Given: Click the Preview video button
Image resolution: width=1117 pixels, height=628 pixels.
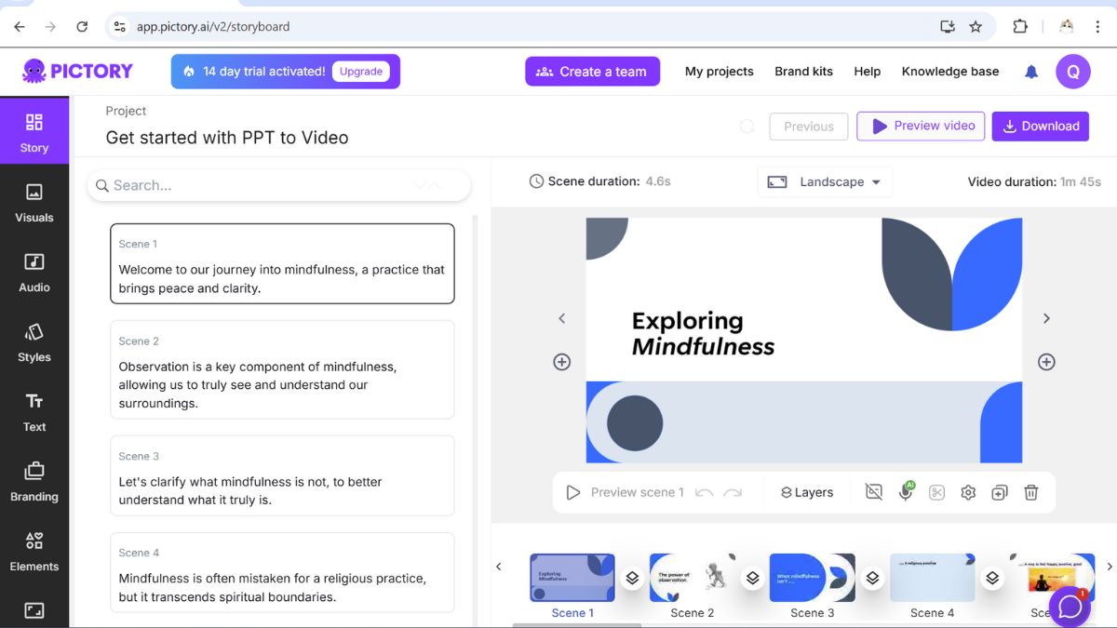Looking at the screenshot, I should (x=920, y=126).
